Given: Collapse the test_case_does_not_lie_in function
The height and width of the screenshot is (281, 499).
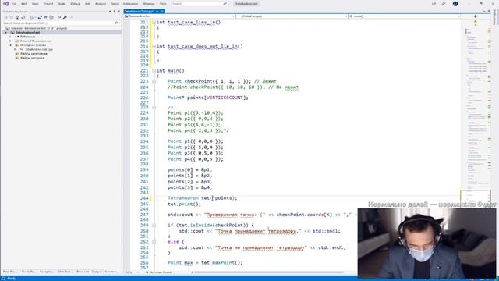Looking at the screenshot, I should coord(154,47).
